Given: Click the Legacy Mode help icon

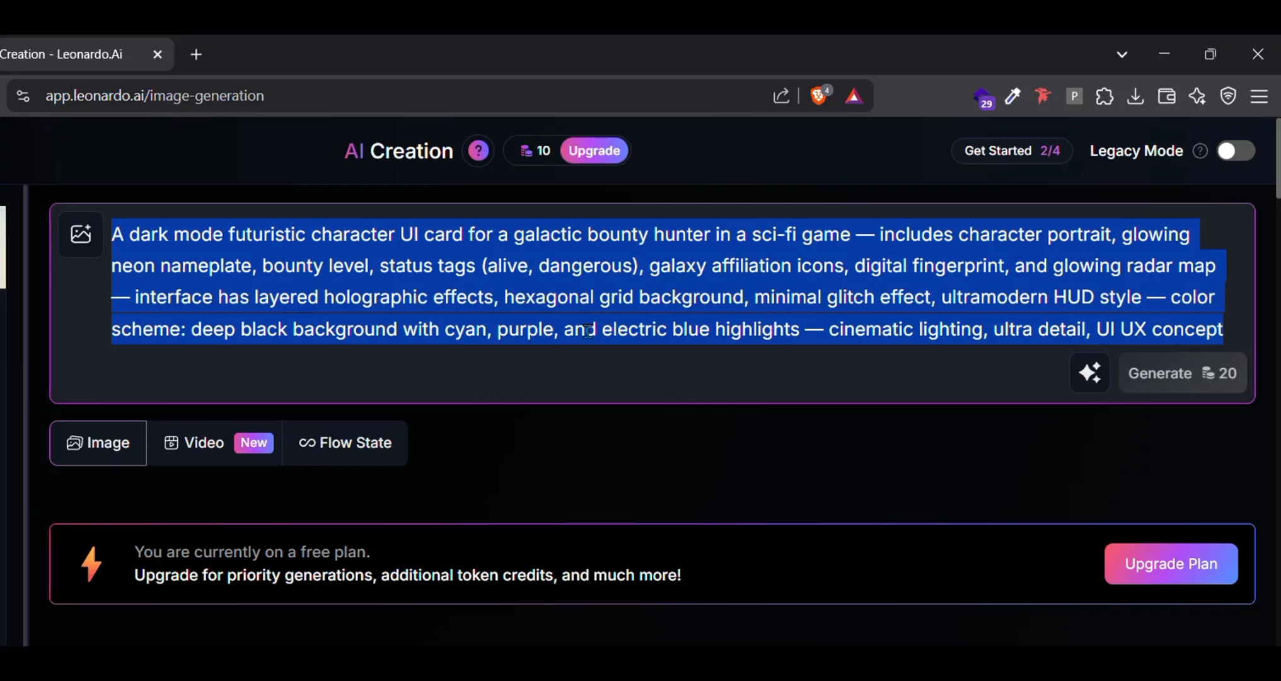Looking at the screenshot, I should click(1200, 151).
